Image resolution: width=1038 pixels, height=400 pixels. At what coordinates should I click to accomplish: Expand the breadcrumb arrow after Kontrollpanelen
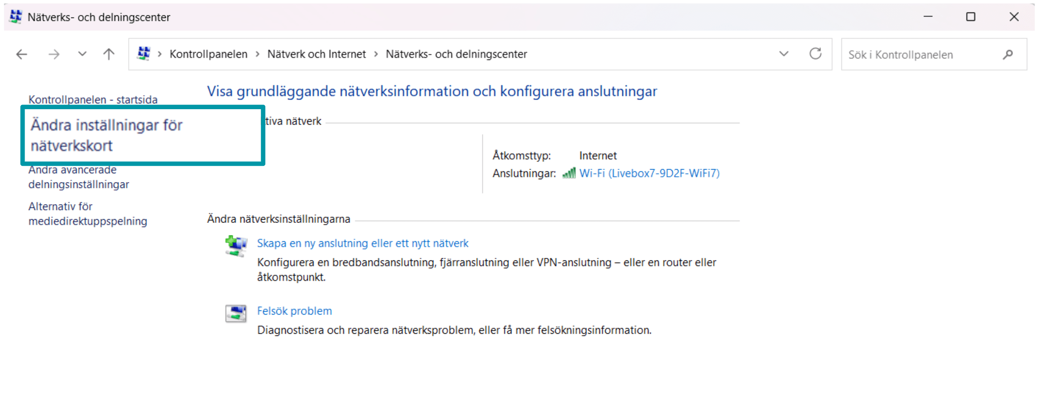point(257,54)
